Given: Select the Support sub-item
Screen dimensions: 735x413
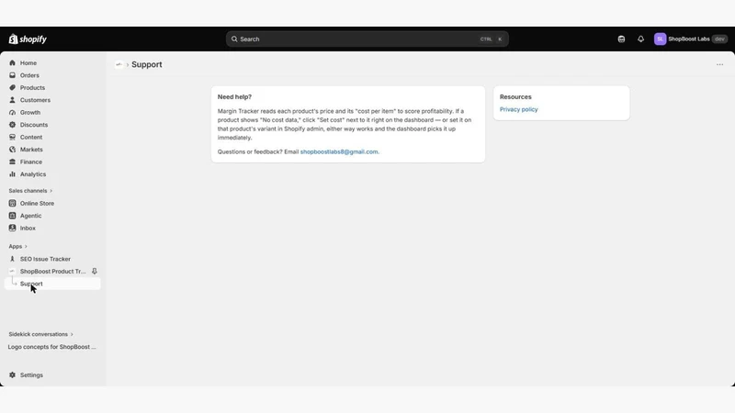Looking at the screenshot, I should pyautogui.click(x=52, y=284).
